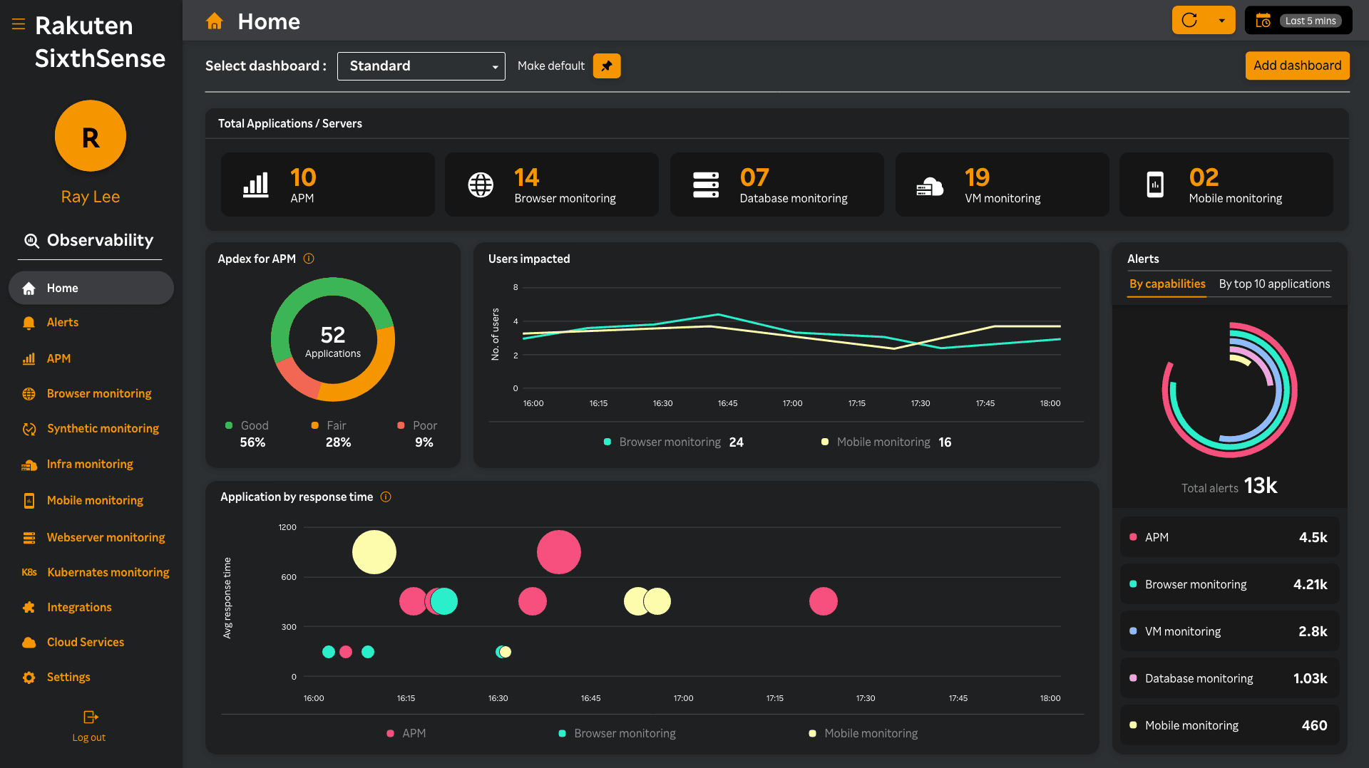Select the APM icon in the sidebar
This screenshot has height=768, width=1369.
coord(29,358)
